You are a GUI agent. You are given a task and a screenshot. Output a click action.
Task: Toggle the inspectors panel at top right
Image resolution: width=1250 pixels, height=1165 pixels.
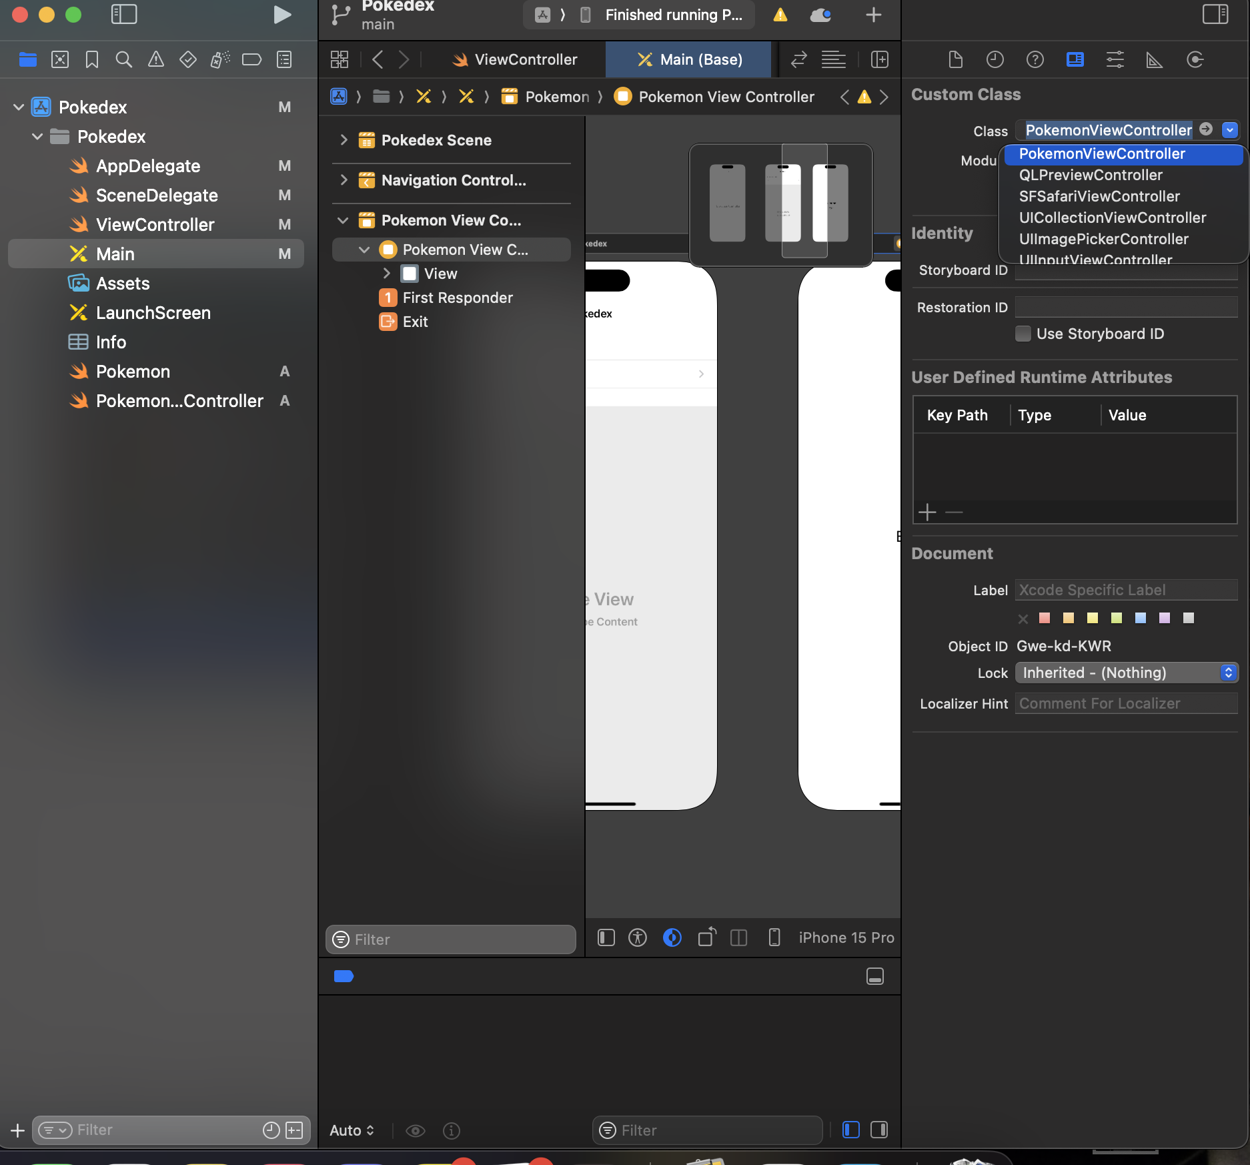click(x=1215, y=14)
